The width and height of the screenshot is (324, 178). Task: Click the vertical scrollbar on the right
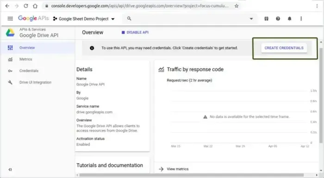click(321, 95)
